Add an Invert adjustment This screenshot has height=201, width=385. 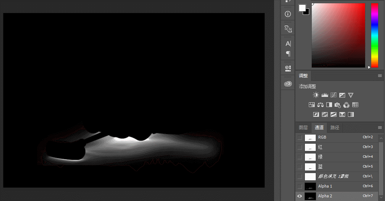pos(316,115)
